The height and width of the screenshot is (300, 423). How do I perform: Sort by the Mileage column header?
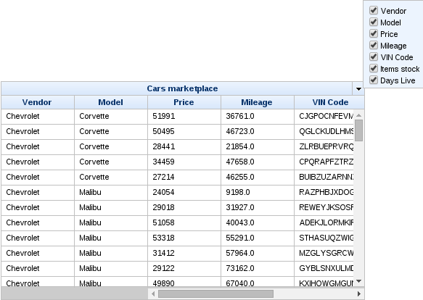(258, 102)
